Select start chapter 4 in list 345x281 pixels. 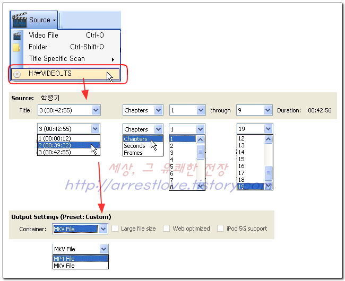coord(183,160)
